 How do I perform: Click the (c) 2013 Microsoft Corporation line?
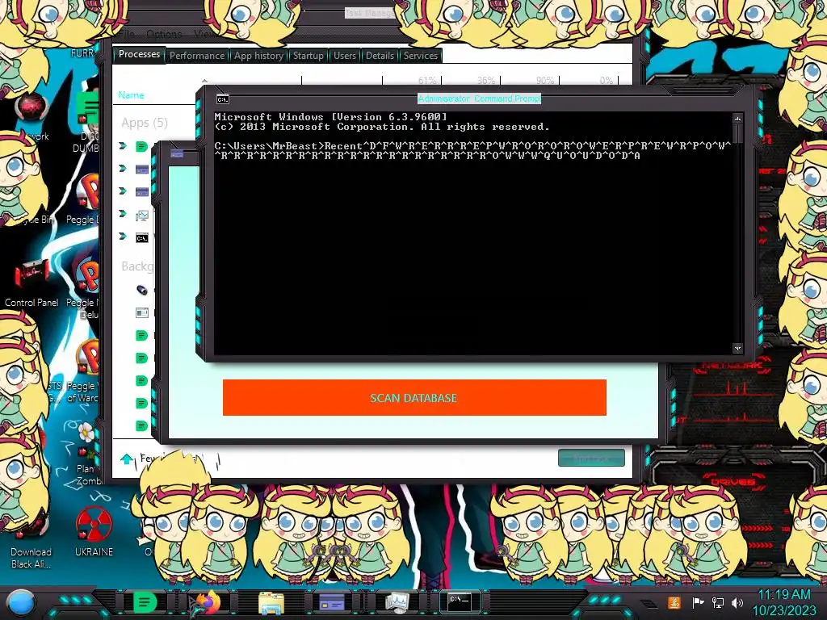coord(382,127)
